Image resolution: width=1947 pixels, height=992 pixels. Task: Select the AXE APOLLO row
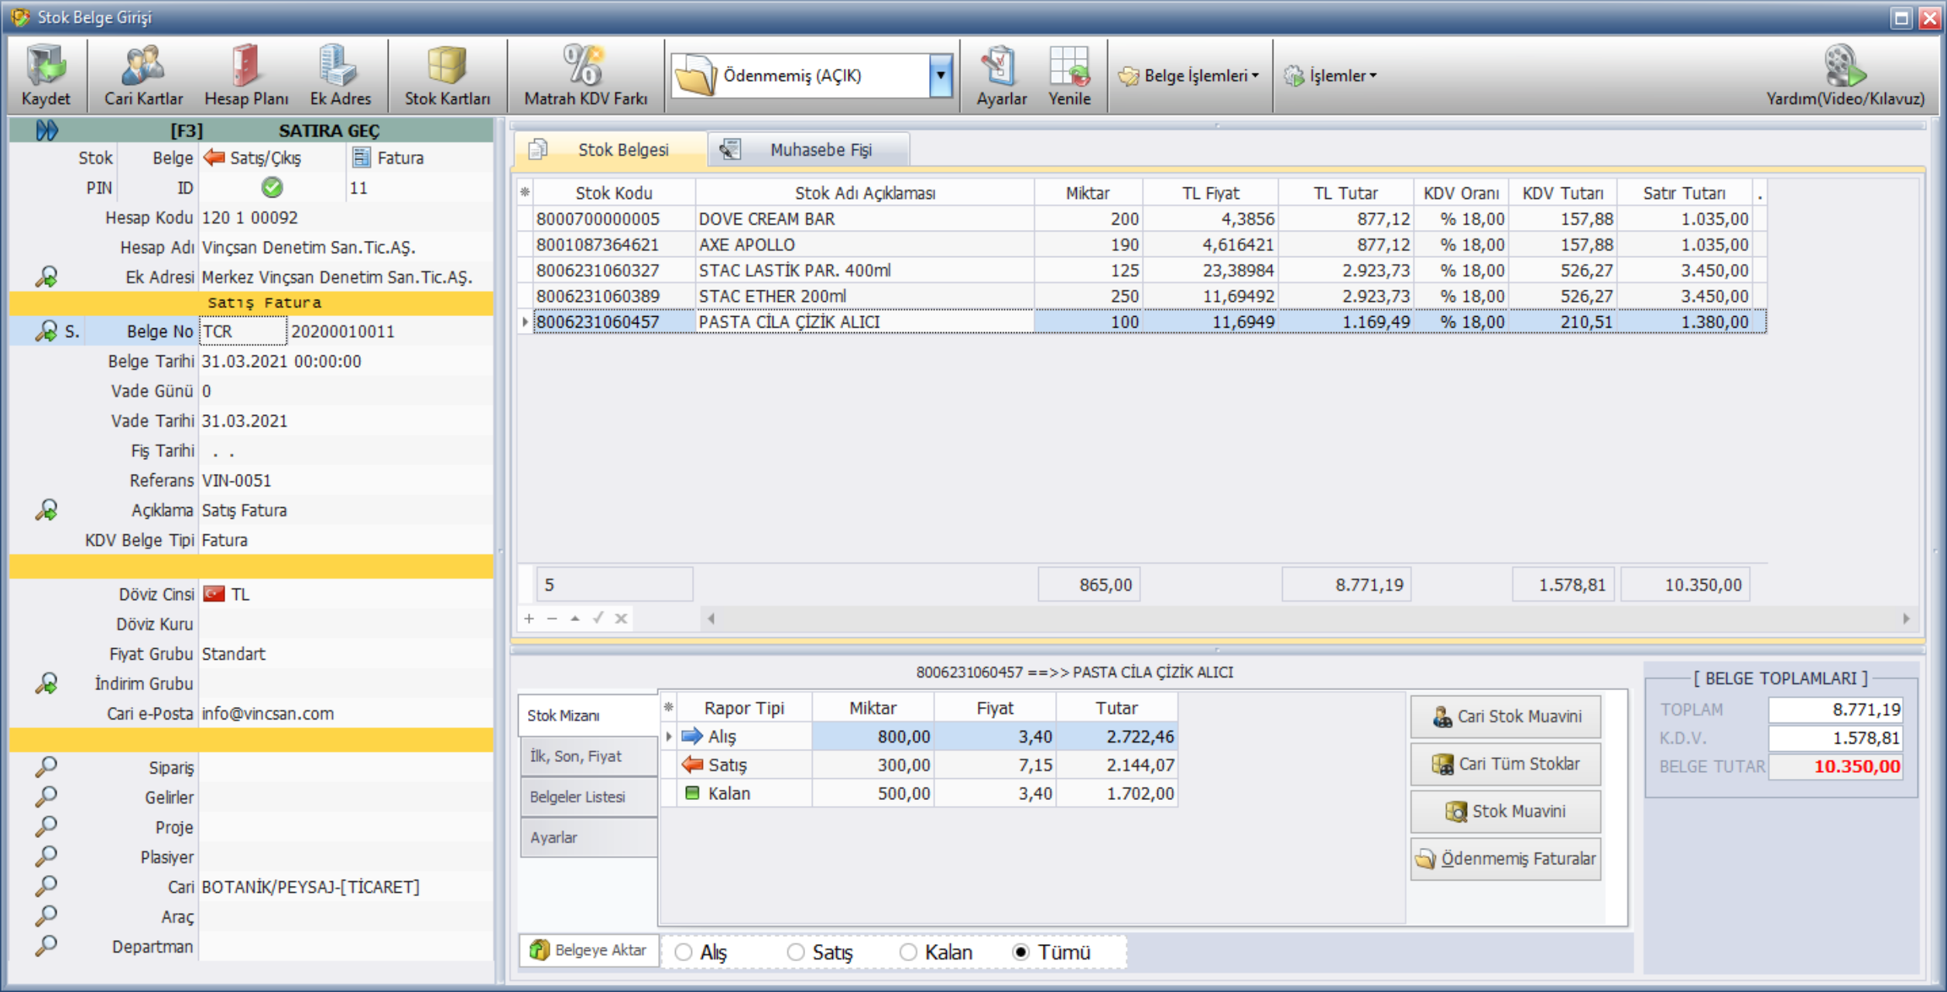1143,244
